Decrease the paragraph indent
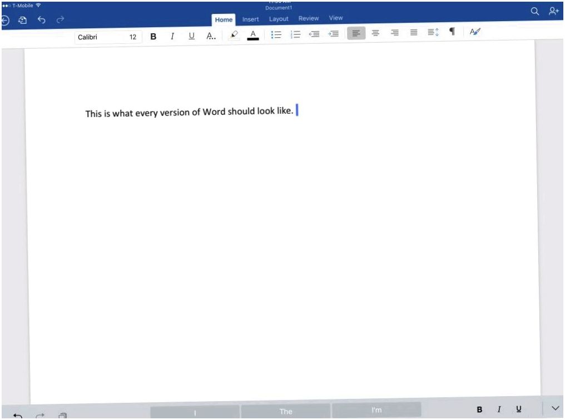This screenshot has height=420, width=565. (314, 34)
